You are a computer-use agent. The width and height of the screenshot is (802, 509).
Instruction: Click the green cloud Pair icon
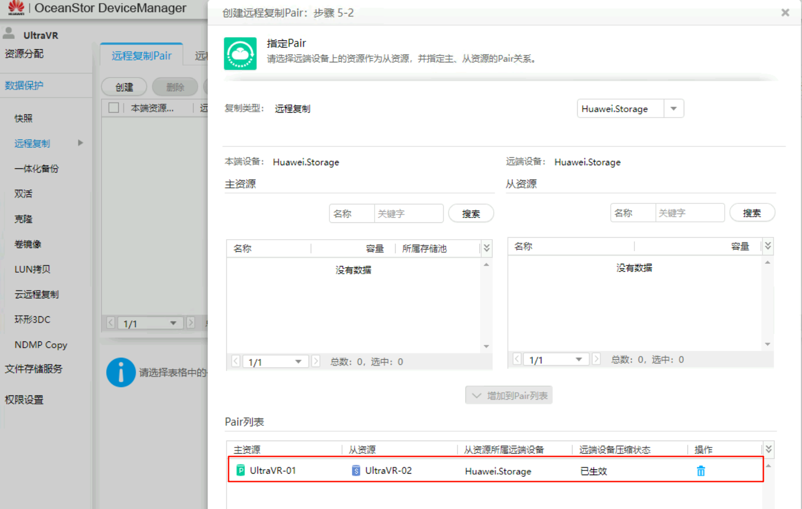[x=240, y=54]
